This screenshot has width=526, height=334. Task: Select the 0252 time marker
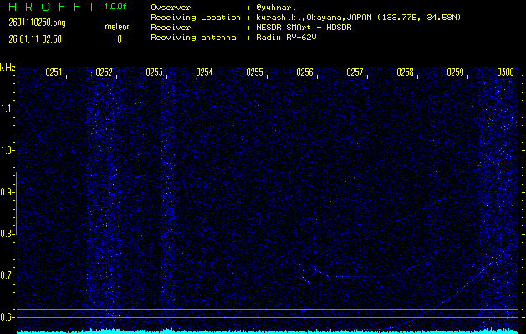pos(104,73)
